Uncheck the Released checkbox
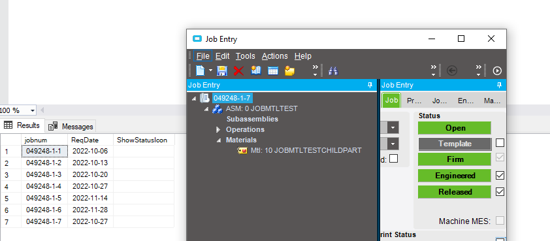 point(500,191)
